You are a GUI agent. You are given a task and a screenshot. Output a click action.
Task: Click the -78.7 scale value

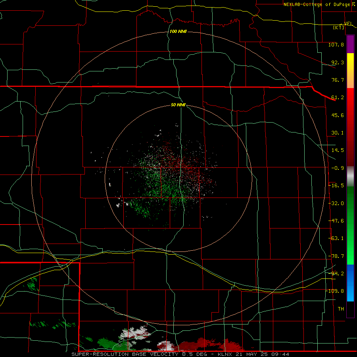point(336,256)
